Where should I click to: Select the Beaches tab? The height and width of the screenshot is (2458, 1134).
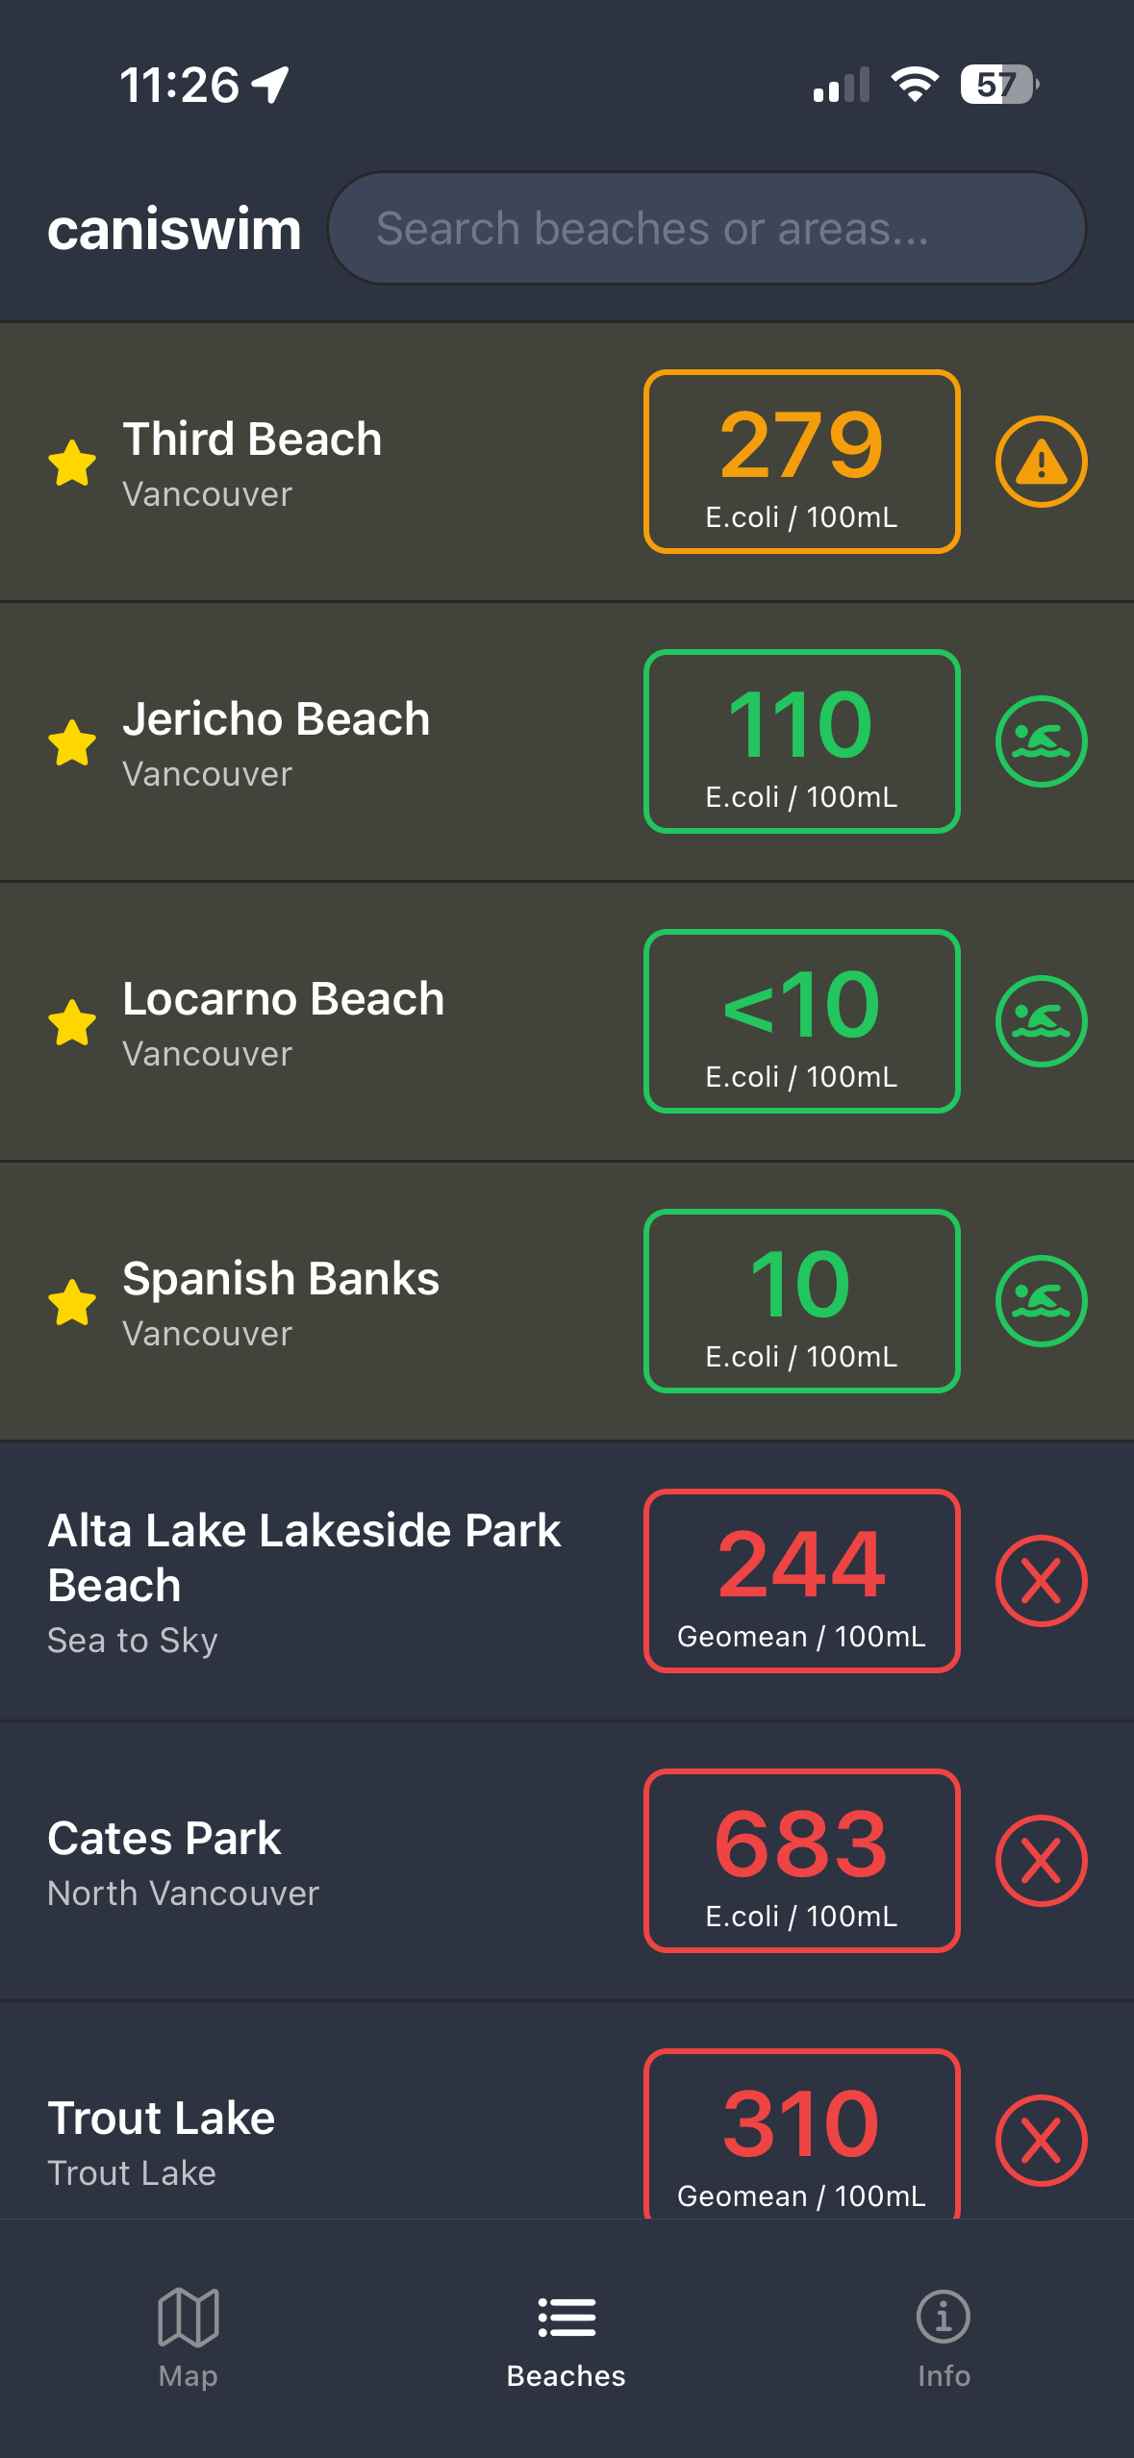click(567, 2337)
